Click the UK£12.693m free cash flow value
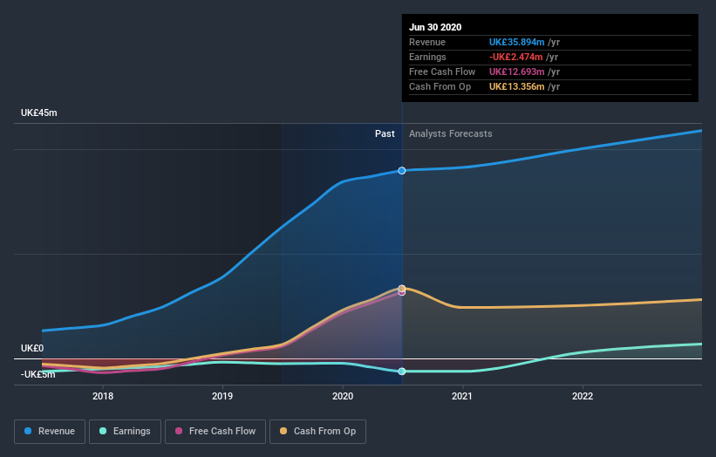Viewport: 716px width, 457px height. (516, 72)
